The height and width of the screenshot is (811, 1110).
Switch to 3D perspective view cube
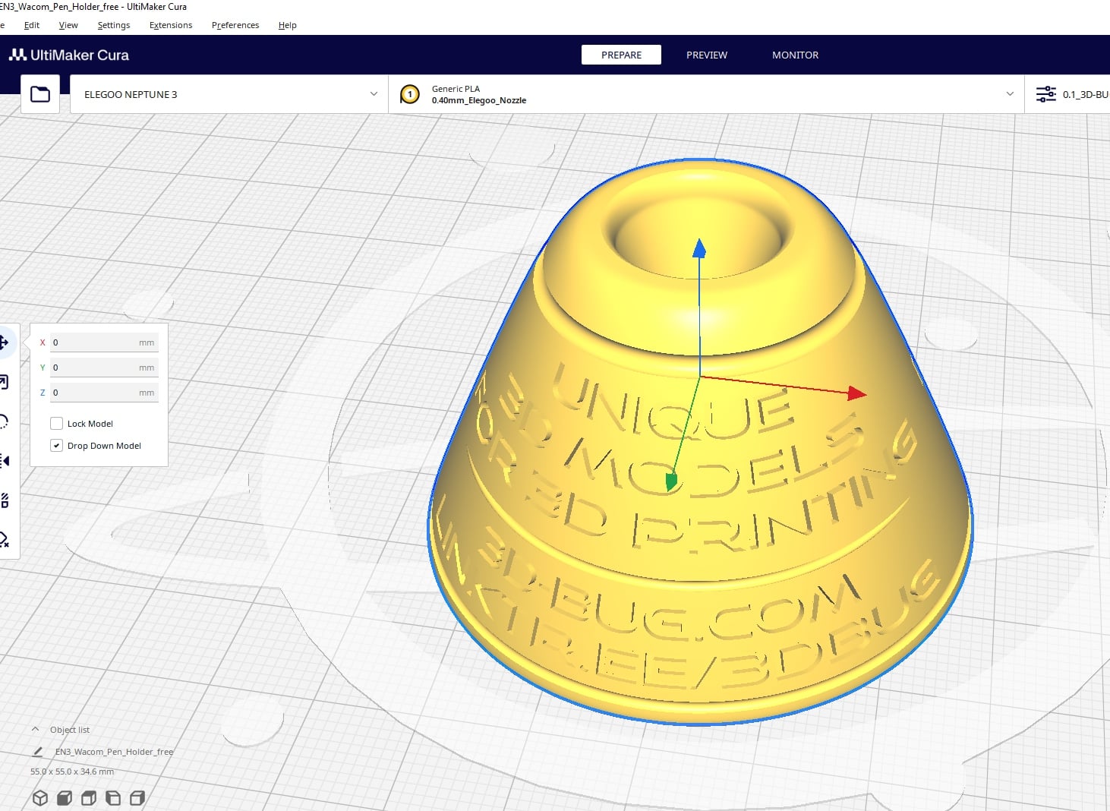[x=40, y=798]
